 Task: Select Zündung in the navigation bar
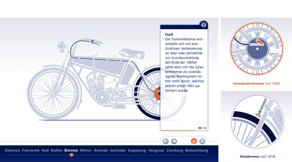click(x=175, y=150)
